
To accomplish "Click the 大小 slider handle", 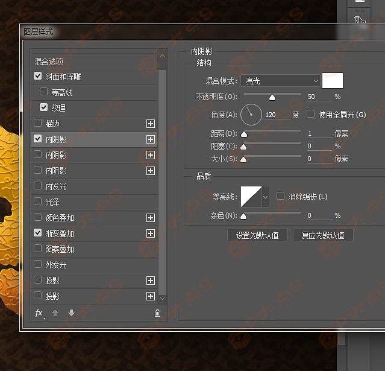I will pyautogui.click(x=243, y=160).
